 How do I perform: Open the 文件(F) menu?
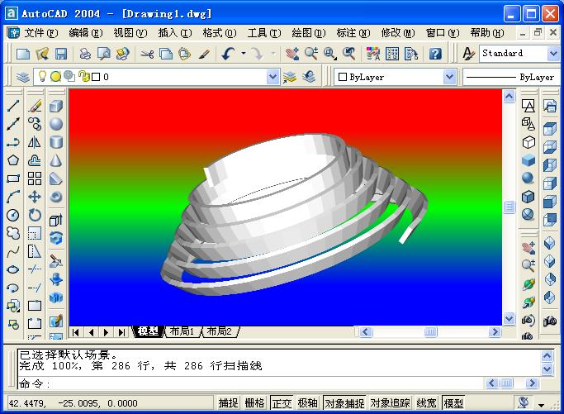click(x=40, y=33)
